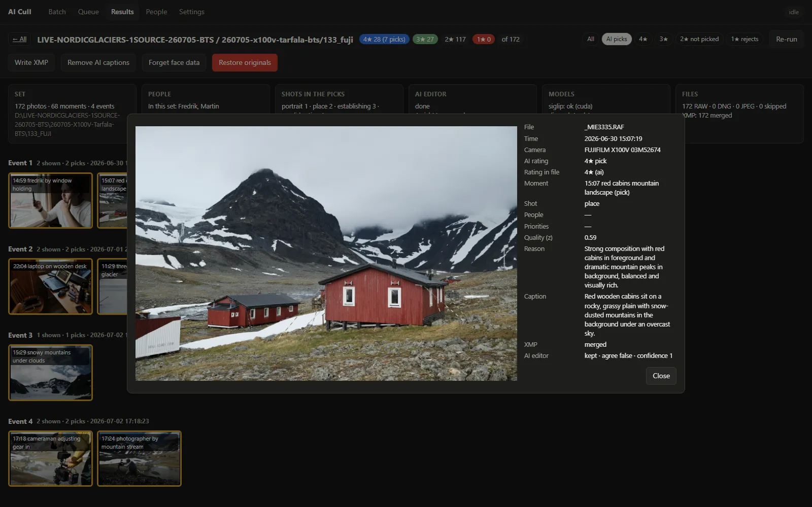Click the Write XMP button

click(31, 62)
